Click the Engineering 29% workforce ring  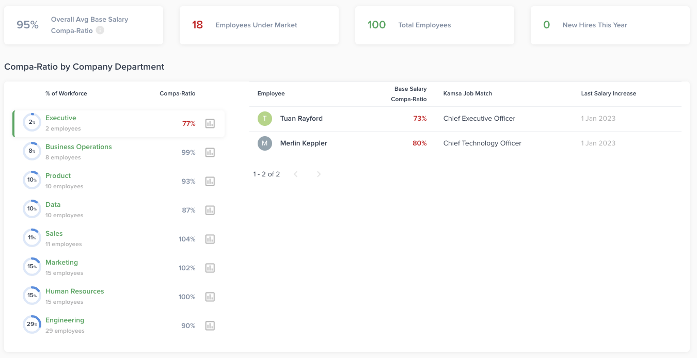32,324
